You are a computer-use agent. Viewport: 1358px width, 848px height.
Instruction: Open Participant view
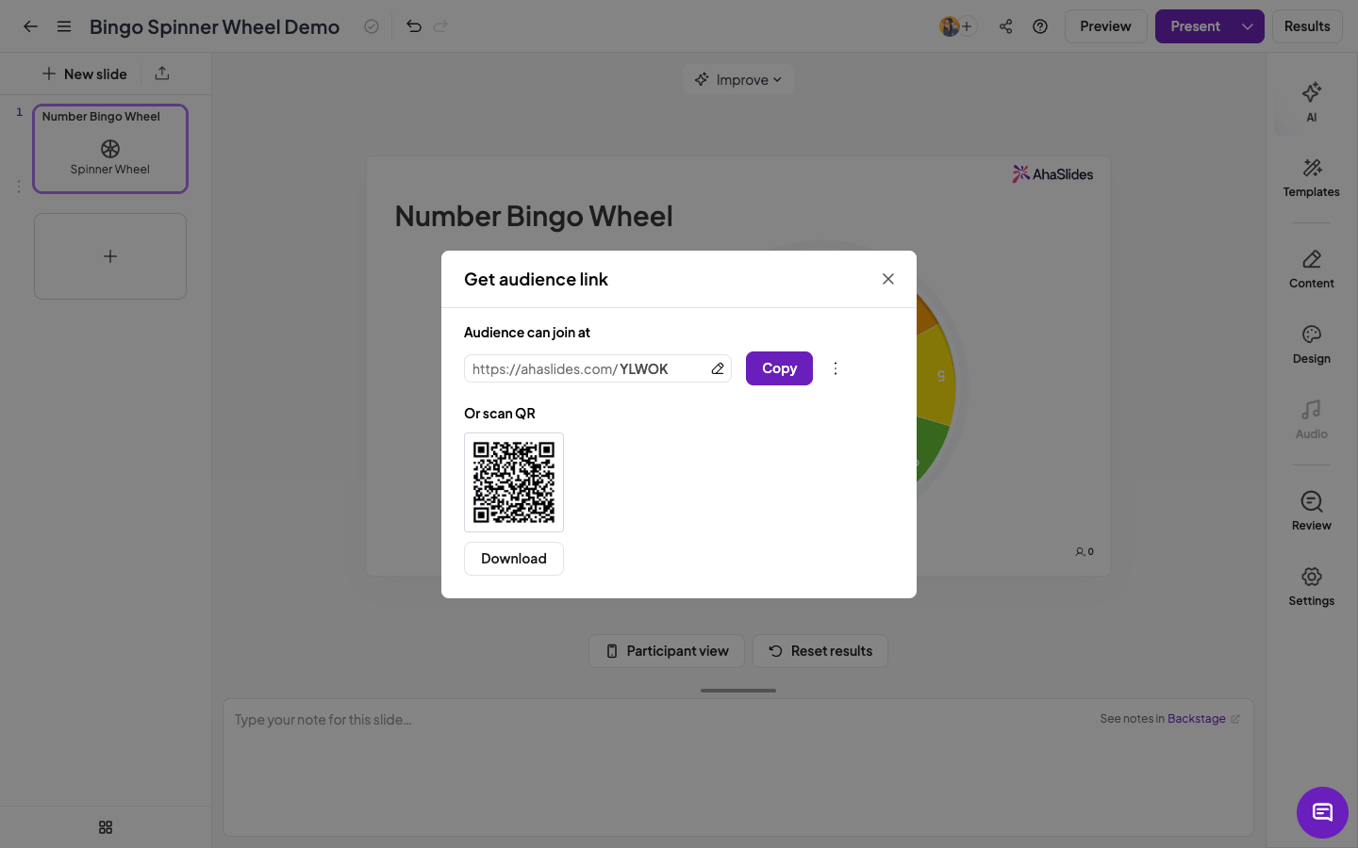tap(667, 651)
